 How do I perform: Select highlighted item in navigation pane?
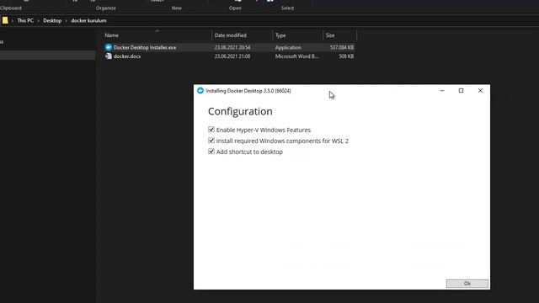pos(48,55)
